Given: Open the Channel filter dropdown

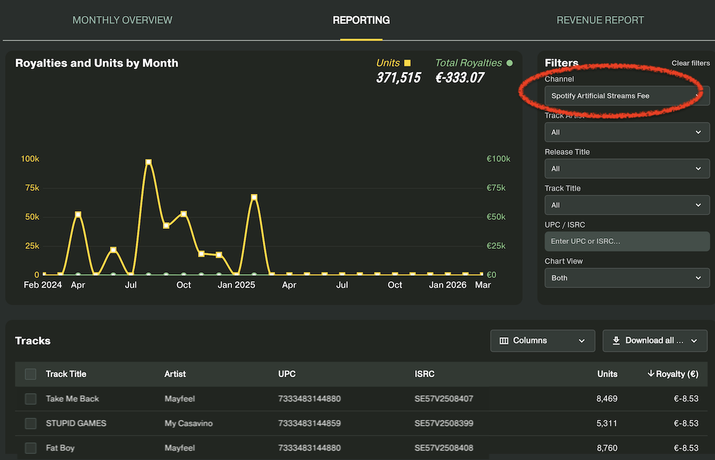Looking at the screenshot, I should coord(627,96).
